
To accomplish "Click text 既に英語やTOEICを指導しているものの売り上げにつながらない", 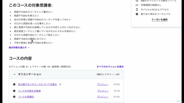I will (47, 27).
